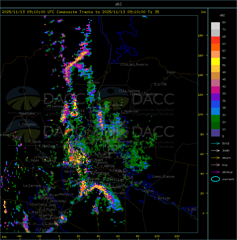This screenshot has height=240, width=237.
Task: Click the white 30HM track arrow
Action: pos(215,150)
